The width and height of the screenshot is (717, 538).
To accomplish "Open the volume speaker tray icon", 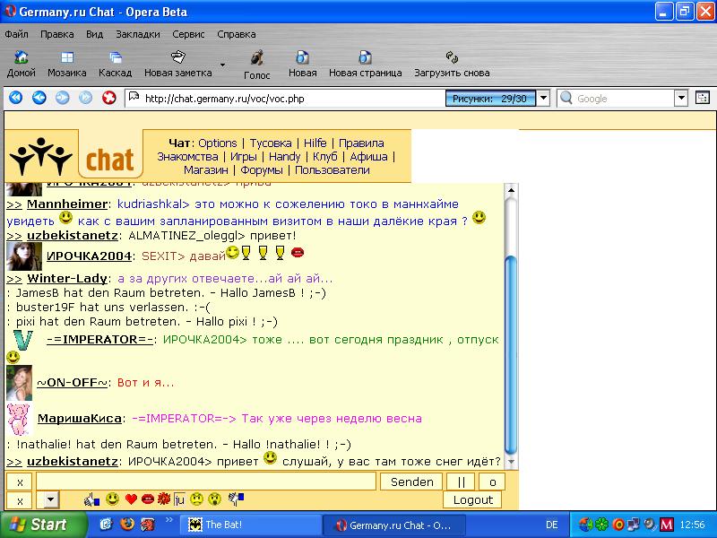I will 650,525.
